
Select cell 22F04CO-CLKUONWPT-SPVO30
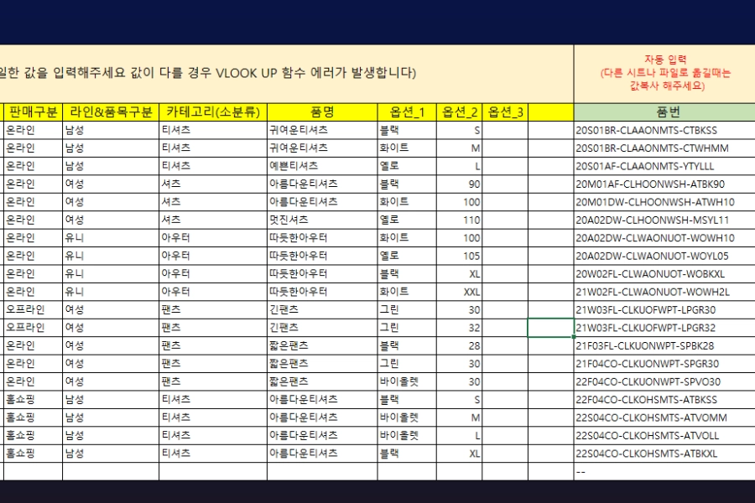(x=664, y=381)
